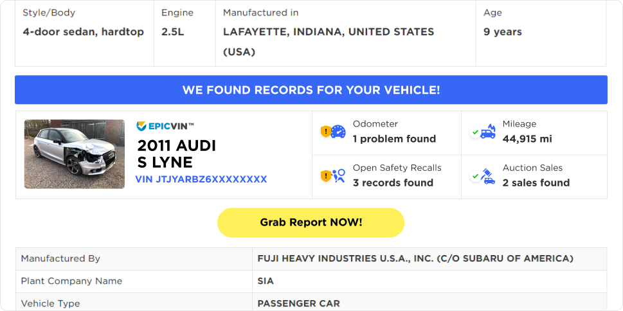The height and width of the screenshot is (311, 623).
Task: Select the Vehicle Type row
Action: (x=311, y=303)
